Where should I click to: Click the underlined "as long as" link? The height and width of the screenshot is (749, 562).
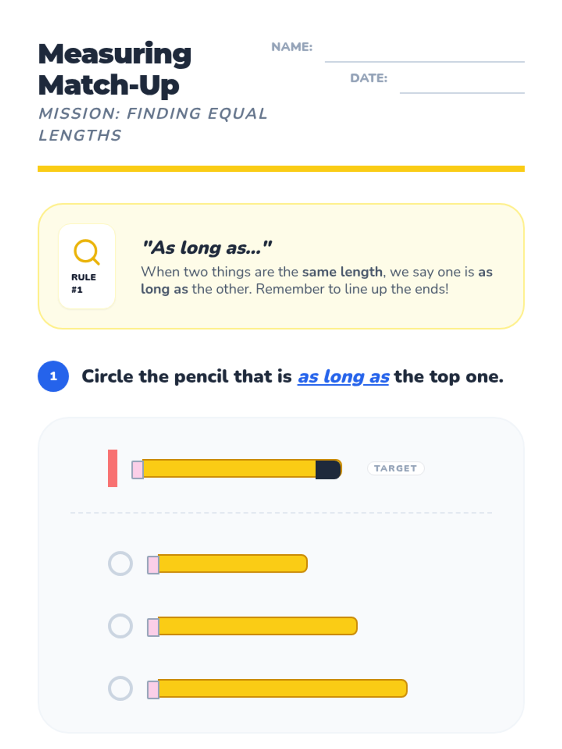tap(343, 377)
